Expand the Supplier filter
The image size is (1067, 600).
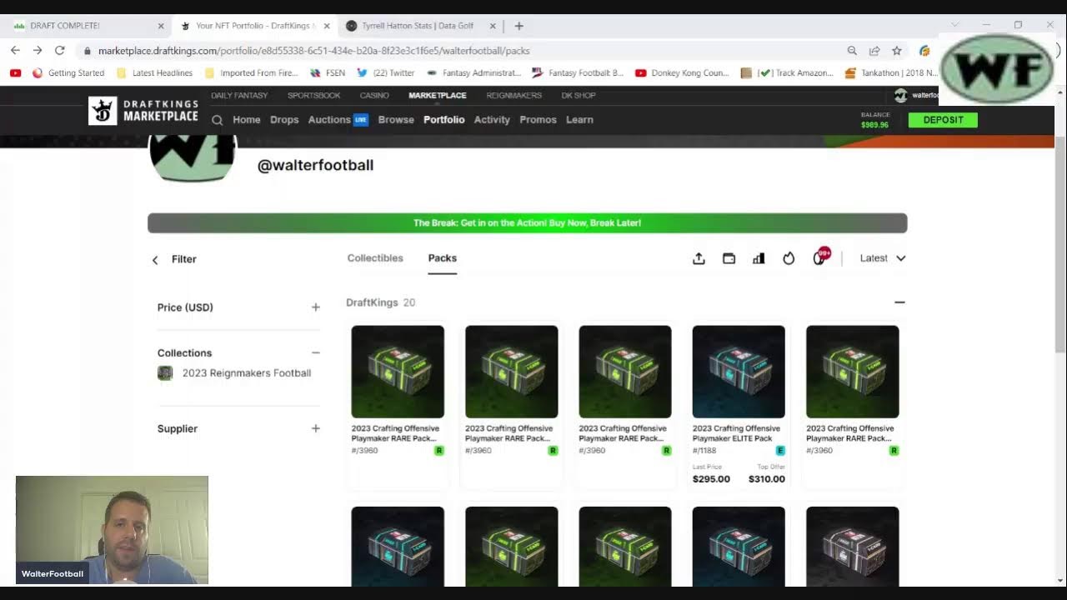pyautogui.click(x=316, y=429)
